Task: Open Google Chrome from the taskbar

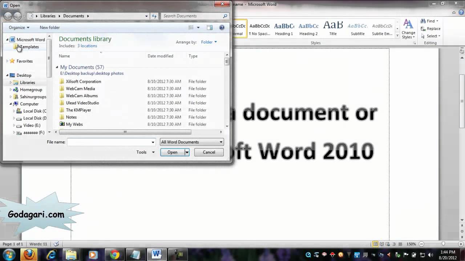Action: 114,254
